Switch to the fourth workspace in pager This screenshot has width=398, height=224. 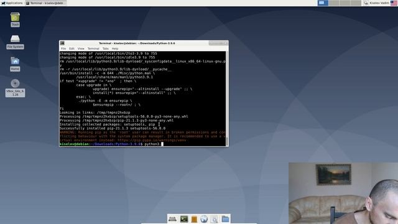click(x=356, y=2)
